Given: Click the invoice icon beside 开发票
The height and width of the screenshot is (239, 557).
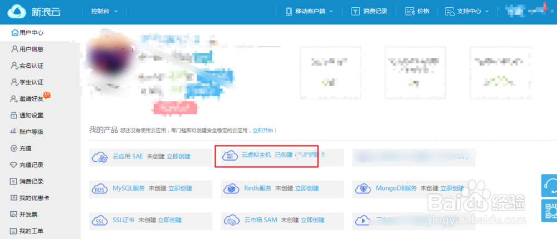Looking at the screenshot, I should click(13, 215).
